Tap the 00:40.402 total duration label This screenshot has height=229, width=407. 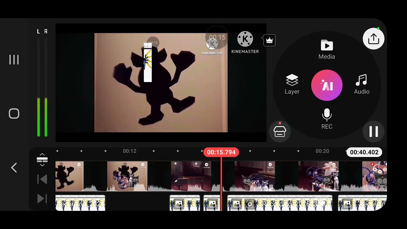coord(364,152)
